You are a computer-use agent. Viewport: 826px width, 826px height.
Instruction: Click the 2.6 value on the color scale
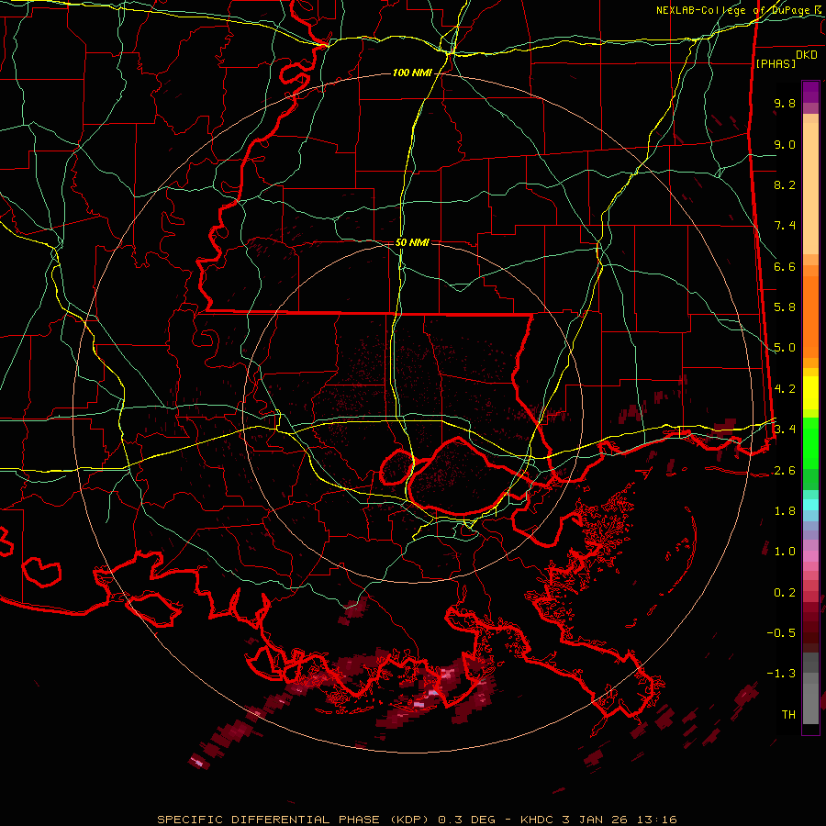click(x=785, y=471)
